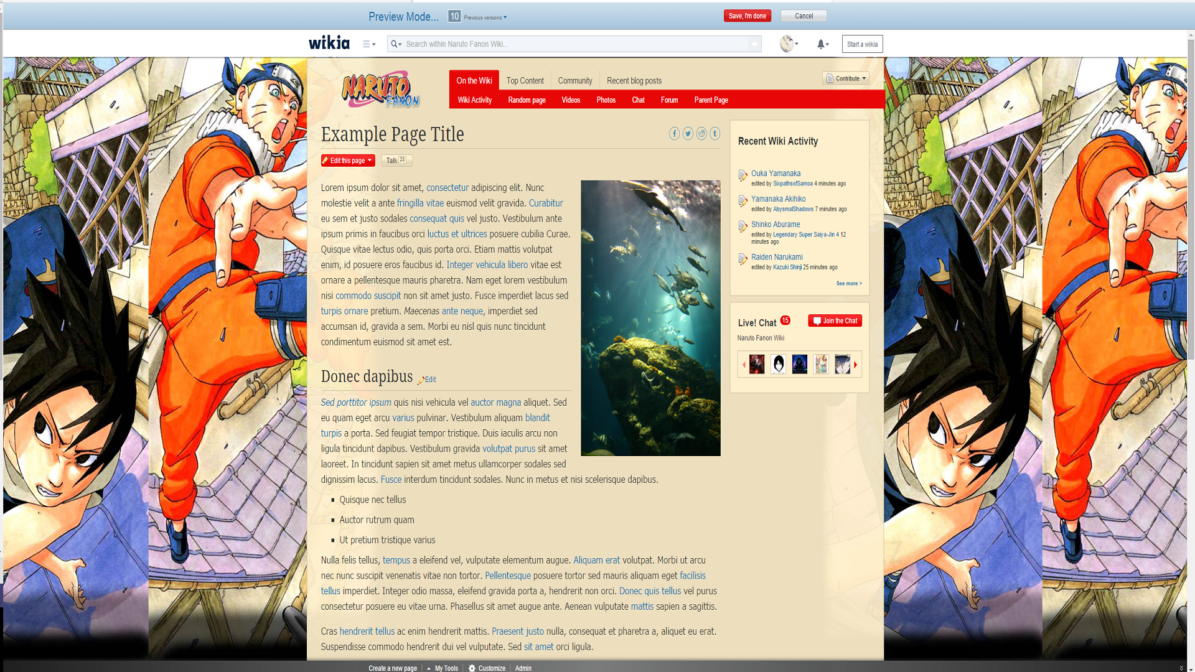Open the Community tab
This screenshot has height=672, width=1195.
574,81
